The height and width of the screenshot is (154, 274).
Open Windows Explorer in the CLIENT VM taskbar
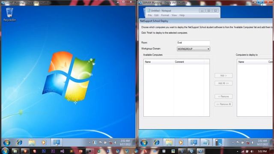[32, 142]
